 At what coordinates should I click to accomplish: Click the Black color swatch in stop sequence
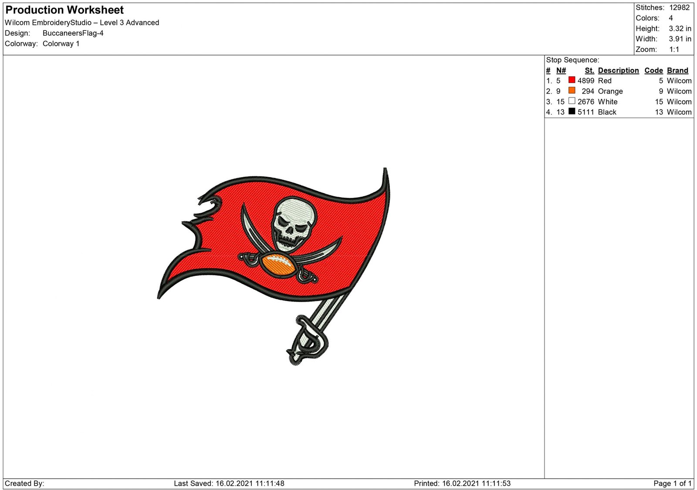pyautogui.click(x=572, y=111)
